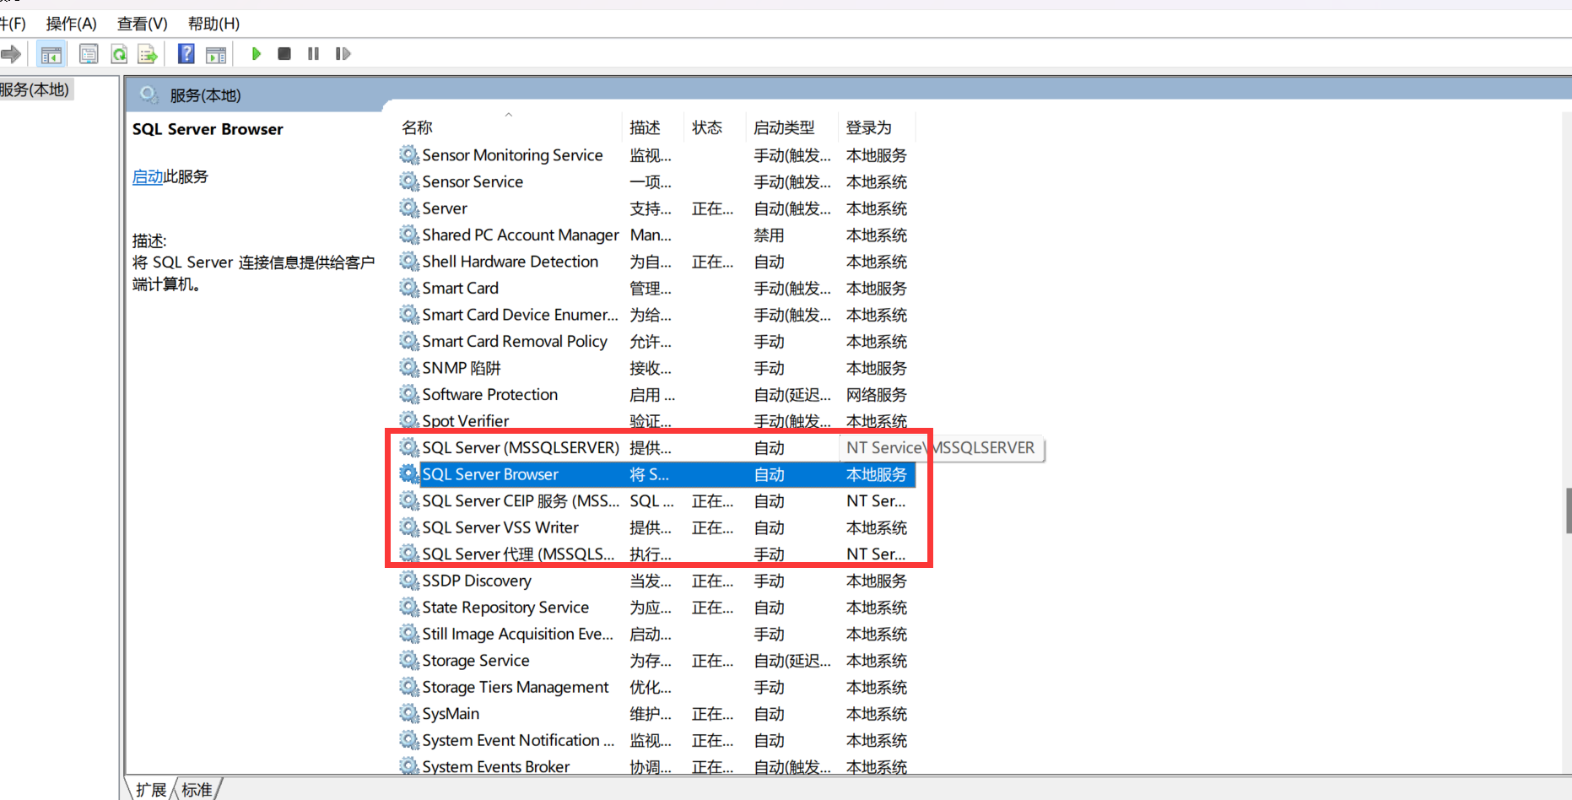Click 网络服务 logon value for Software Protection
This screenshot has height=800, width=1572.
877,395
